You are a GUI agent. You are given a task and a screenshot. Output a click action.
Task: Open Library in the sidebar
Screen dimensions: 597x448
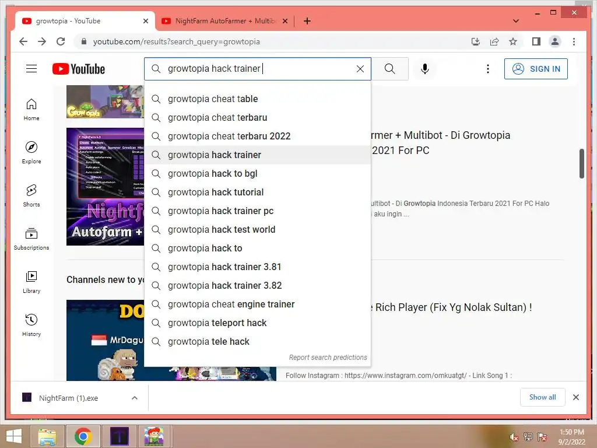click(31, 282)
